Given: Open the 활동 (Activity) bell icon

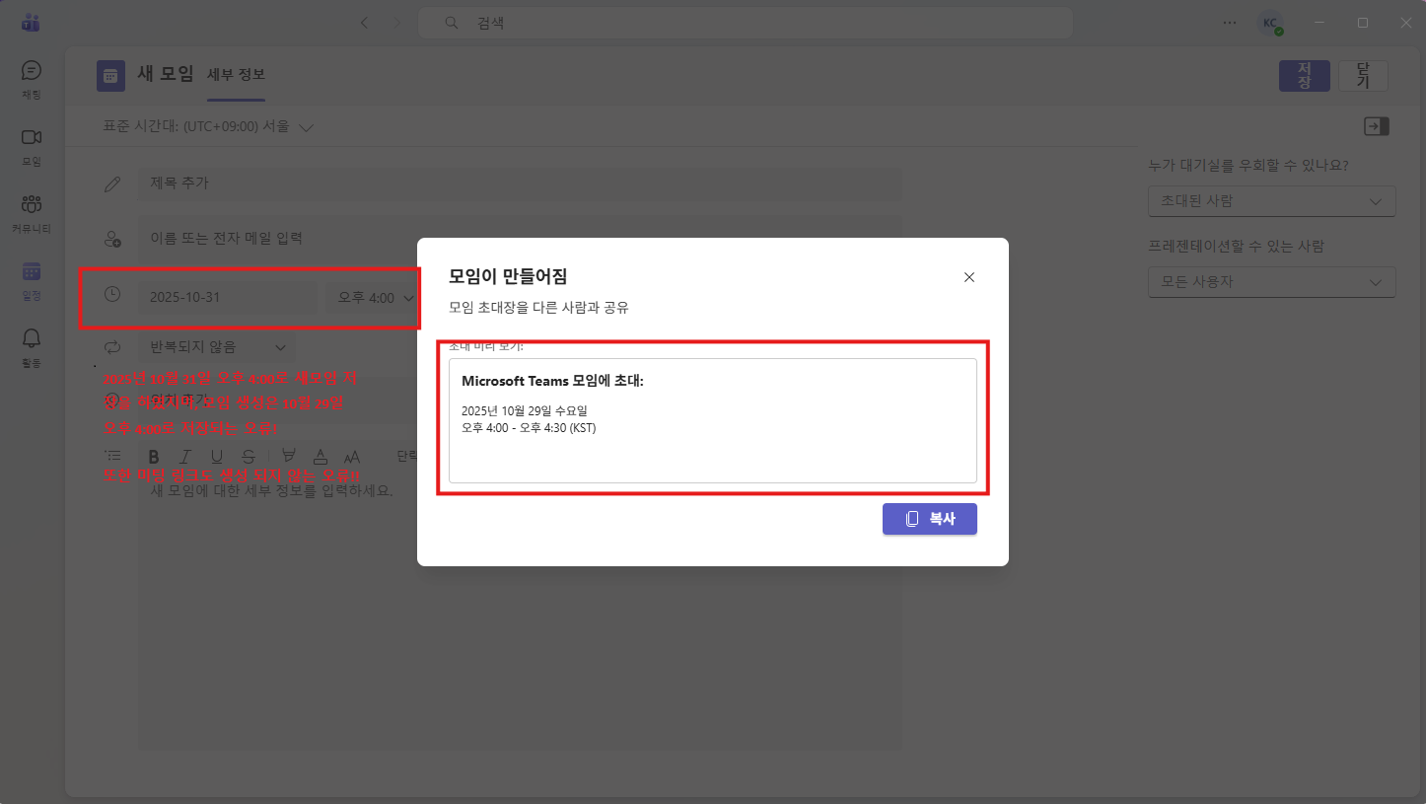Looking at the screenshot, I should point(32,347).
